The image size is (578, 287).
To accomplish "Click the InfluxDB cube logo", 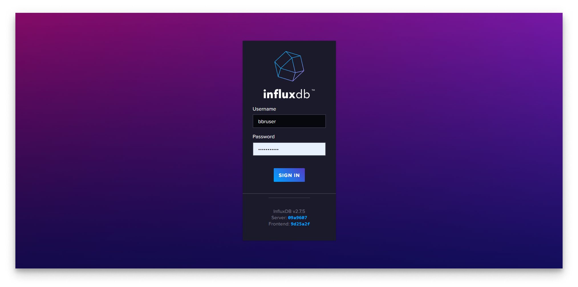I will pos(289,66).
